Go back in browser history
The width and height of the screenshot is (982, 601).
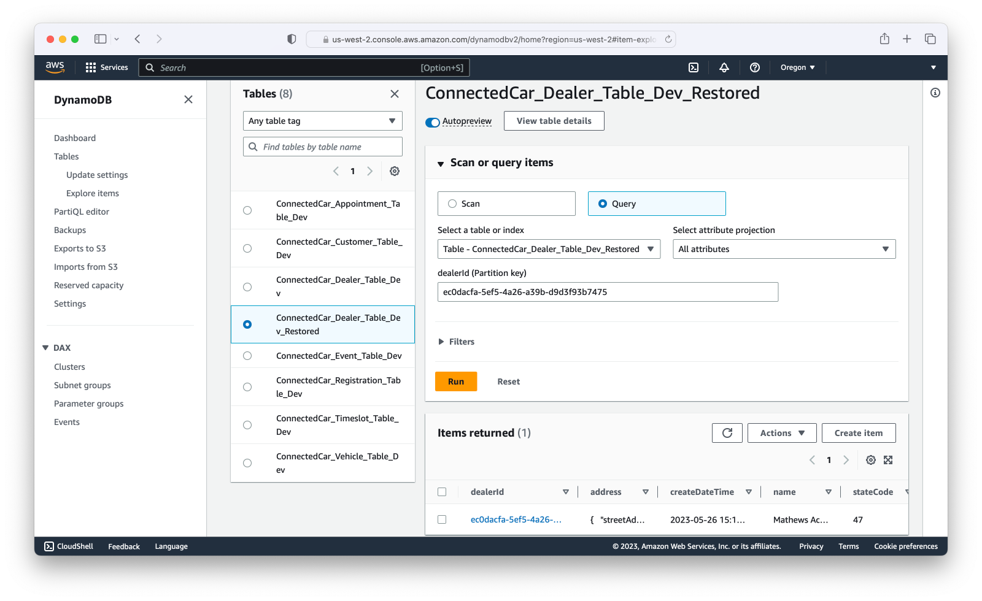pos(137,39)
